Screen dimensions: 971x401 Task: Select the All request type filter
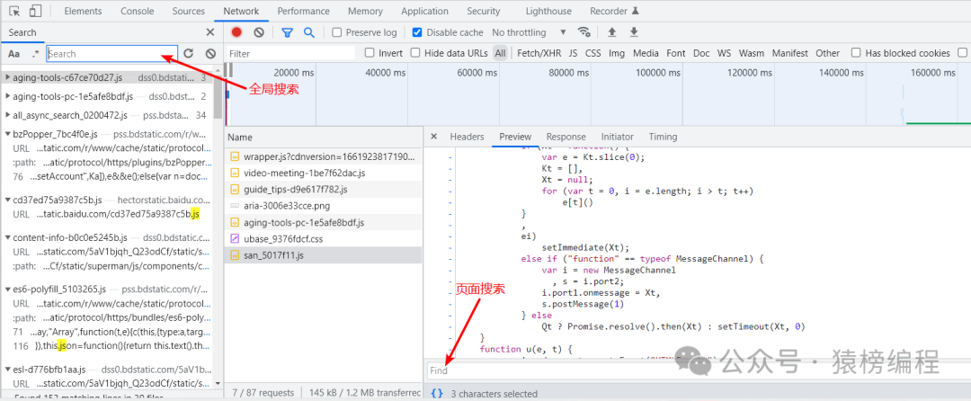coord(500,53)
